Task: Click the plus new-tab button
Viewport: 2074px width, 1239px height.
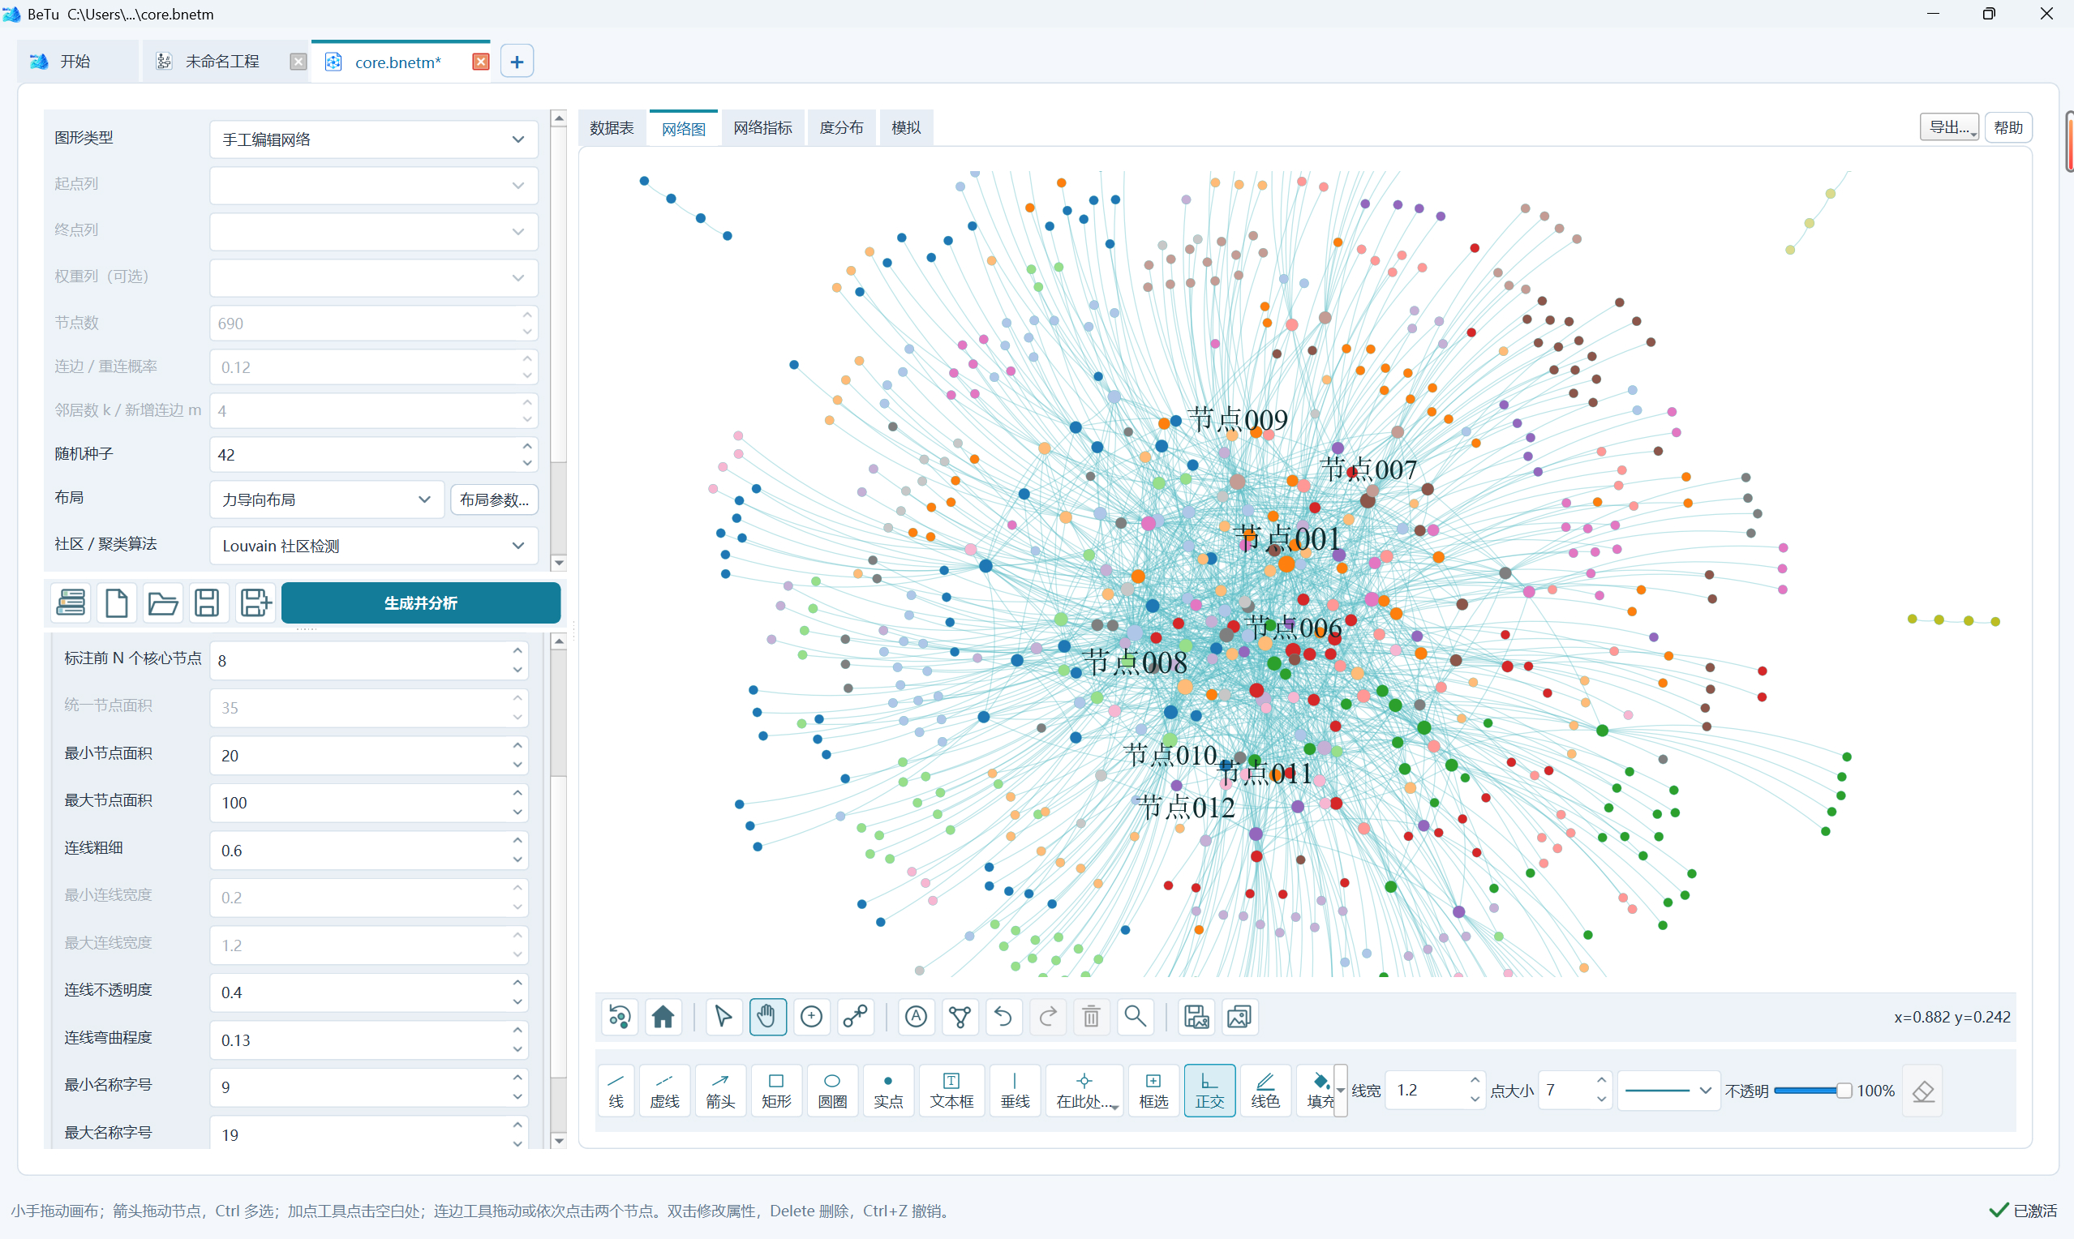Action: [517, 62]
